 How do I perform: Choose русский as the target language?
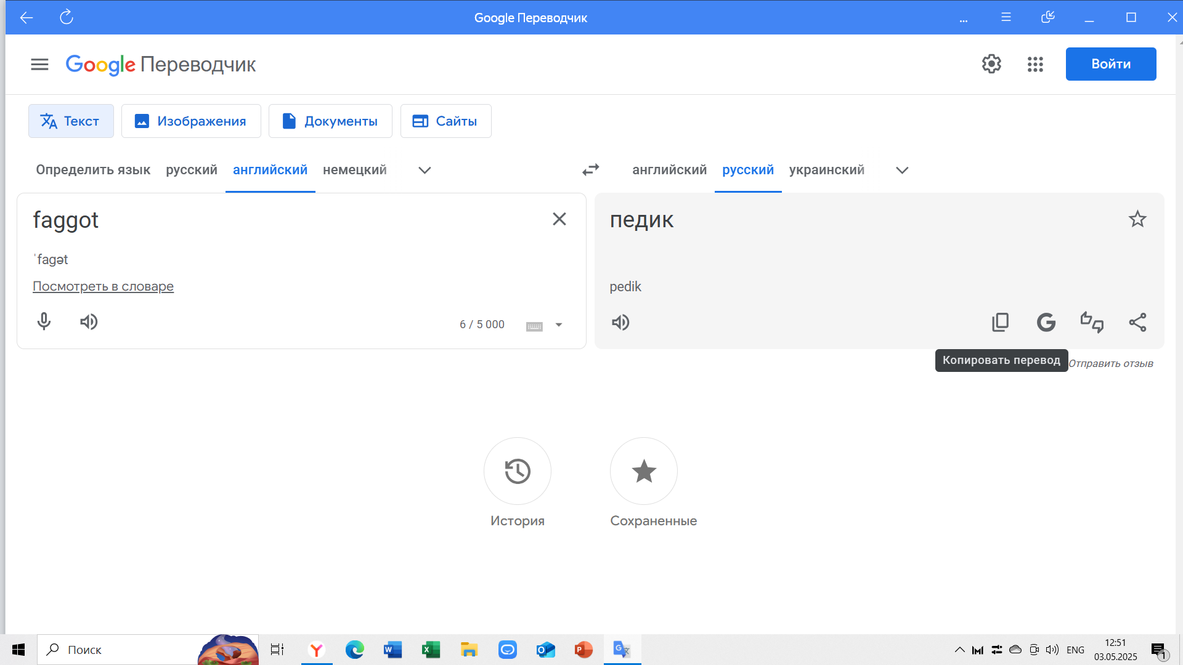(x=748, y=170)
